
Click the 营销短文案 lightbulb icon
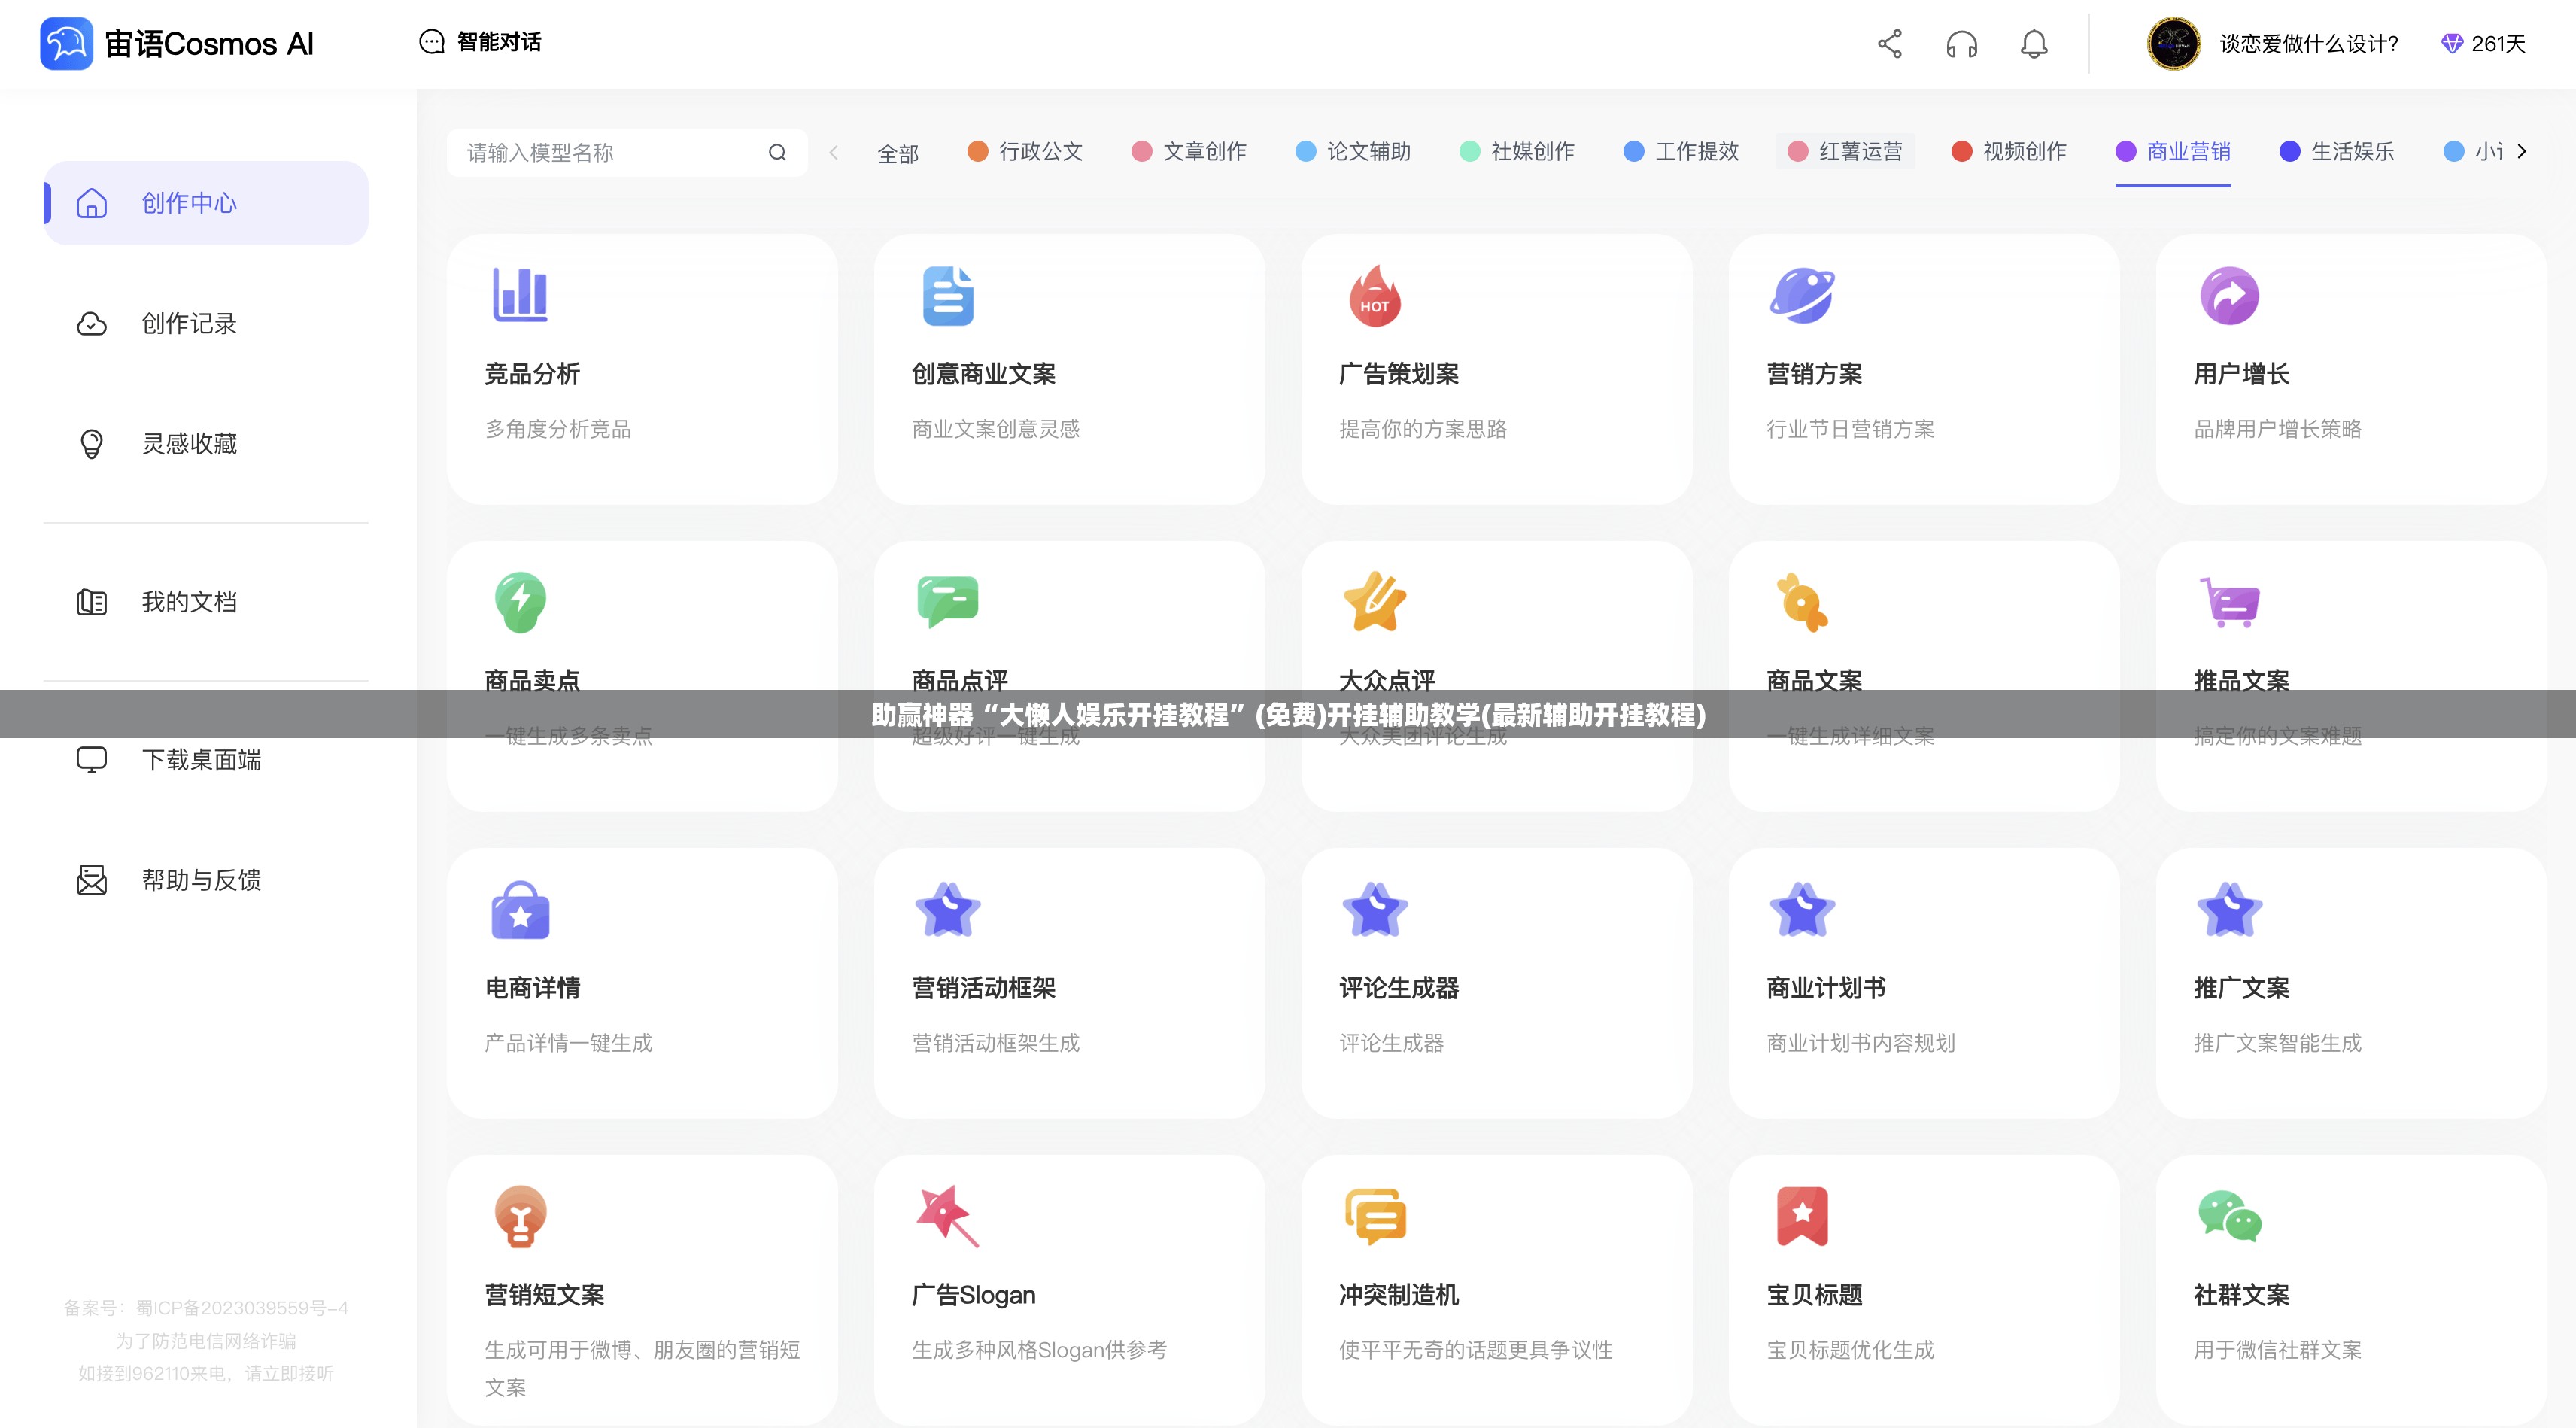point(520,1216)
